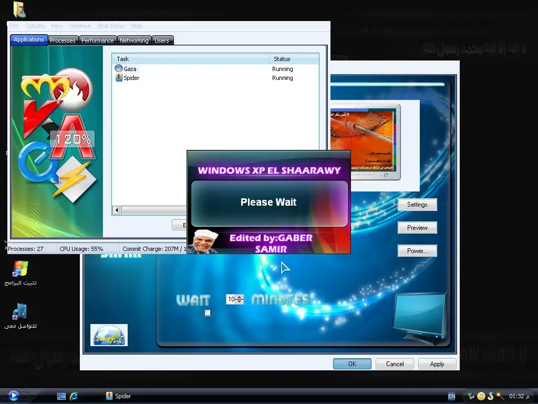Click EN language indicator in taskbar
This screenshot has height=404, width=538.
451,396
